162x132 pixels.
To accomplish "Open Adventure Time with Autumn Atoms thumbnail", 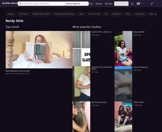I will coord(81,84).
